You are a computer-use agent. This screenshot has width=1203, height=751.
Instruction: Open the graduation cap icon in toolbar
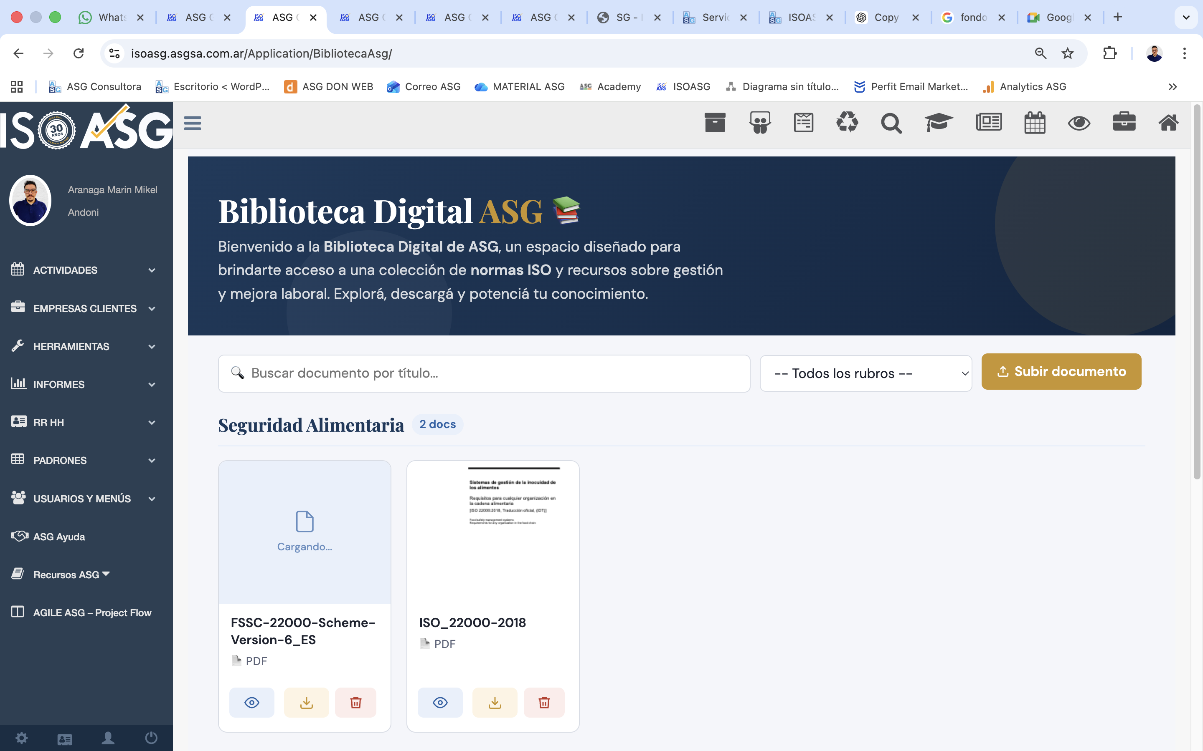pos(938,123)
